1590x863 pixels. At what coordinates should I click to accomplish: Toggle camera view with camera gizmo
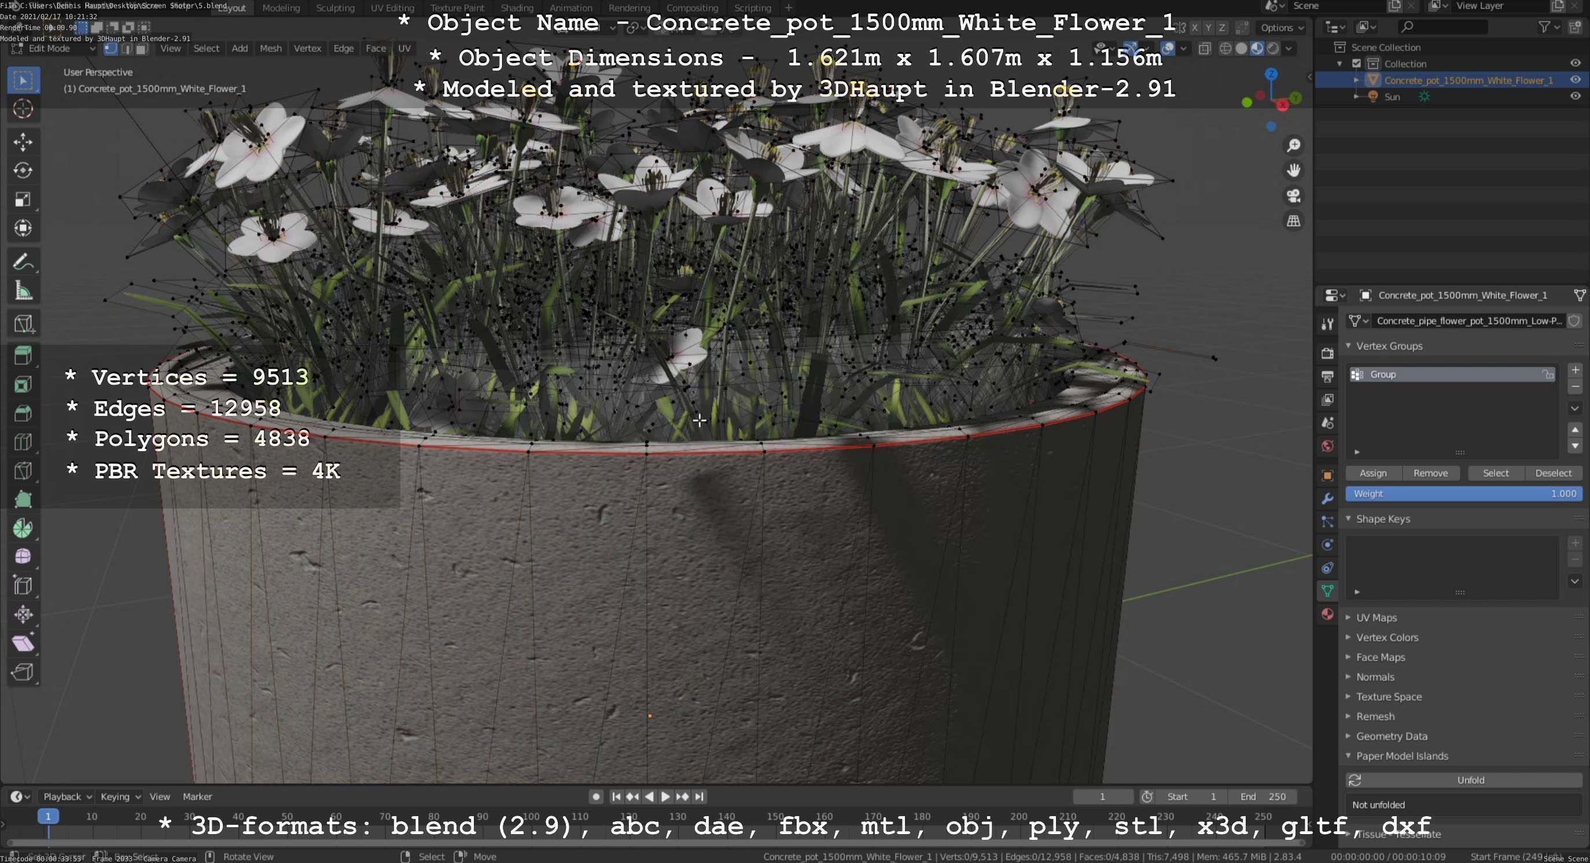point(1294,196)
